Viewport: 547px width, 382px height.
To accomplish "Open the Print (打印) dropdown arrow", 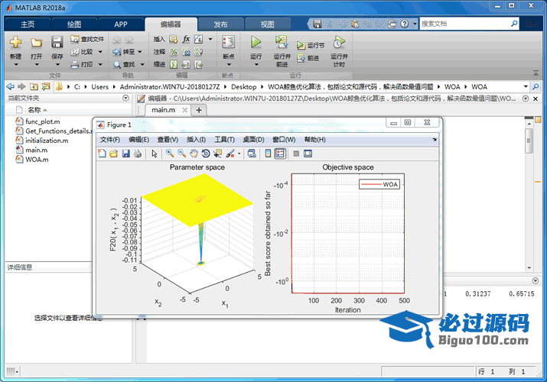I will click(100, 64).
